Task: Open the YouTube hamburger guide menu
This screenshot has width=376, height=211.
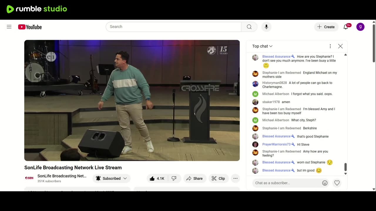Action: 9,27
